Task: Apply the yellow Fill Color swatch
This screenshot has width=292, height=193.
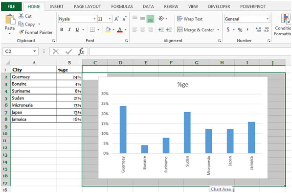Action: (108, 30)
